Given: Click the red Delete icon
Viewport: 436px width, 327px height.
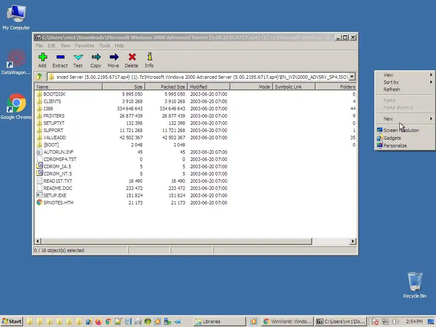Looking at the screenshot, I should click(x=132, y=57).
